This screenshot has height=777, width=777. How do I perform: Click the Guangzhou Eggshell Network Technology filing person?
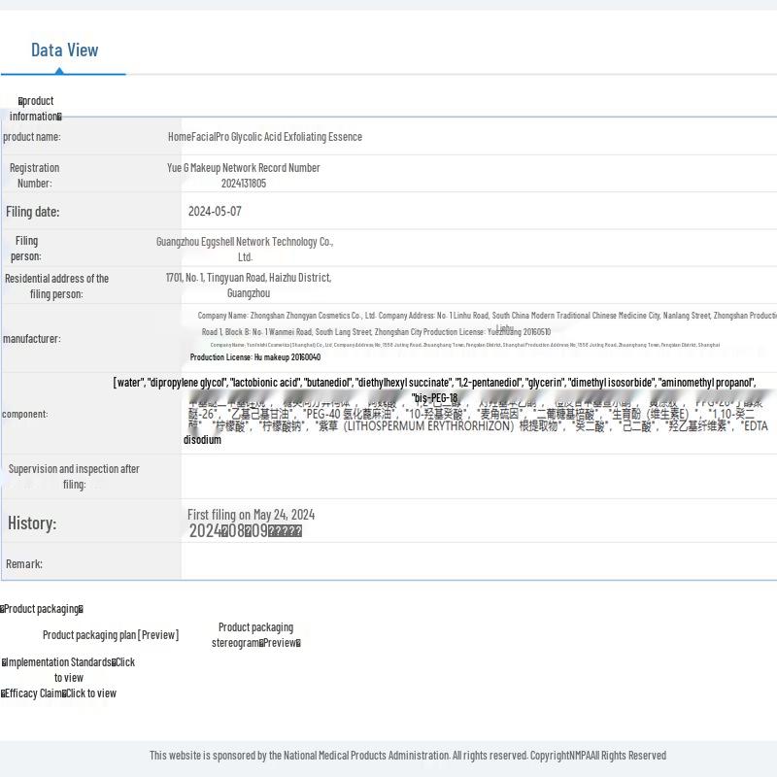[x=245, y=249]
